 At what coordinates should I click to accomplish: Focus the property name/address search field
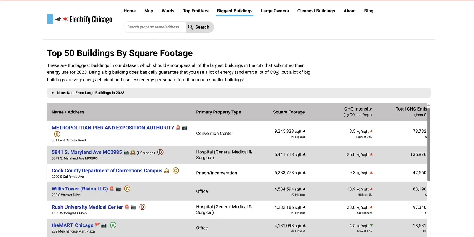pos(154,27)
